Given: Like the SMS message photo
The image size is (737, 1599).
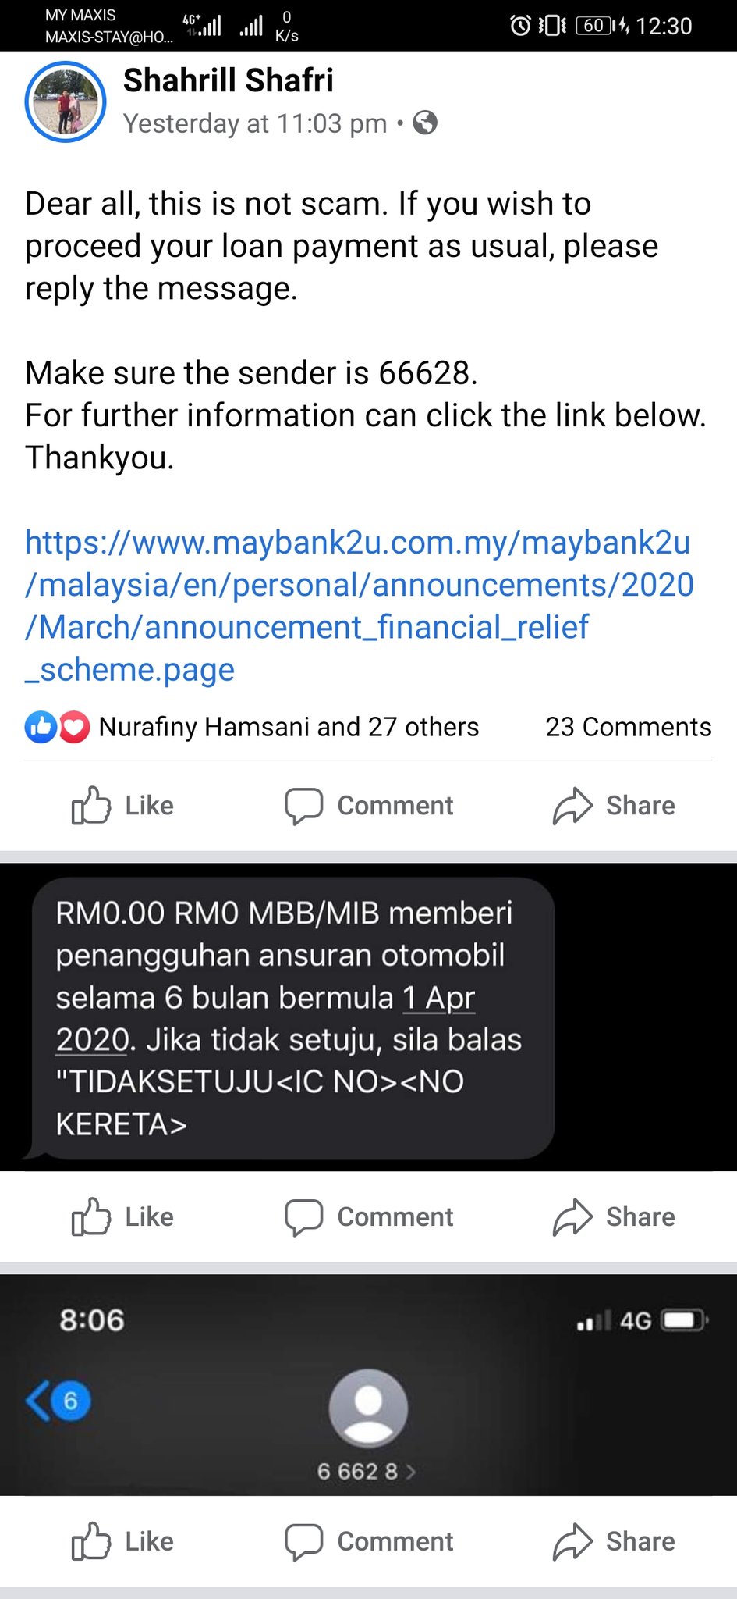Looking at the screenshot, I should 122,1216.
